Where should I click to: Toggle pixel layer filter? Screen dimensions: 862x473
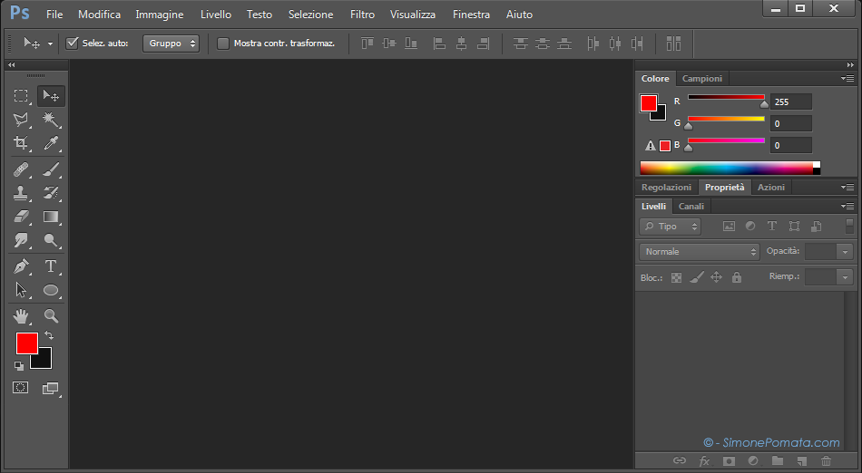tap(729, 226)
